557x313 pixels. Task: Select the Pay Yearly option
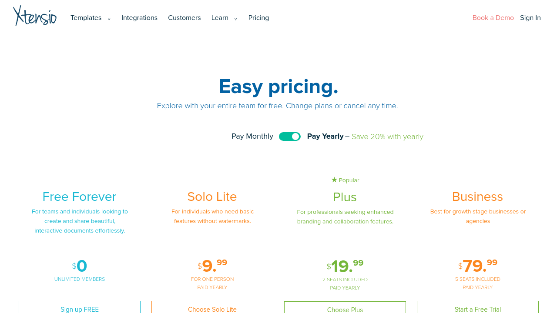point(325,137)
